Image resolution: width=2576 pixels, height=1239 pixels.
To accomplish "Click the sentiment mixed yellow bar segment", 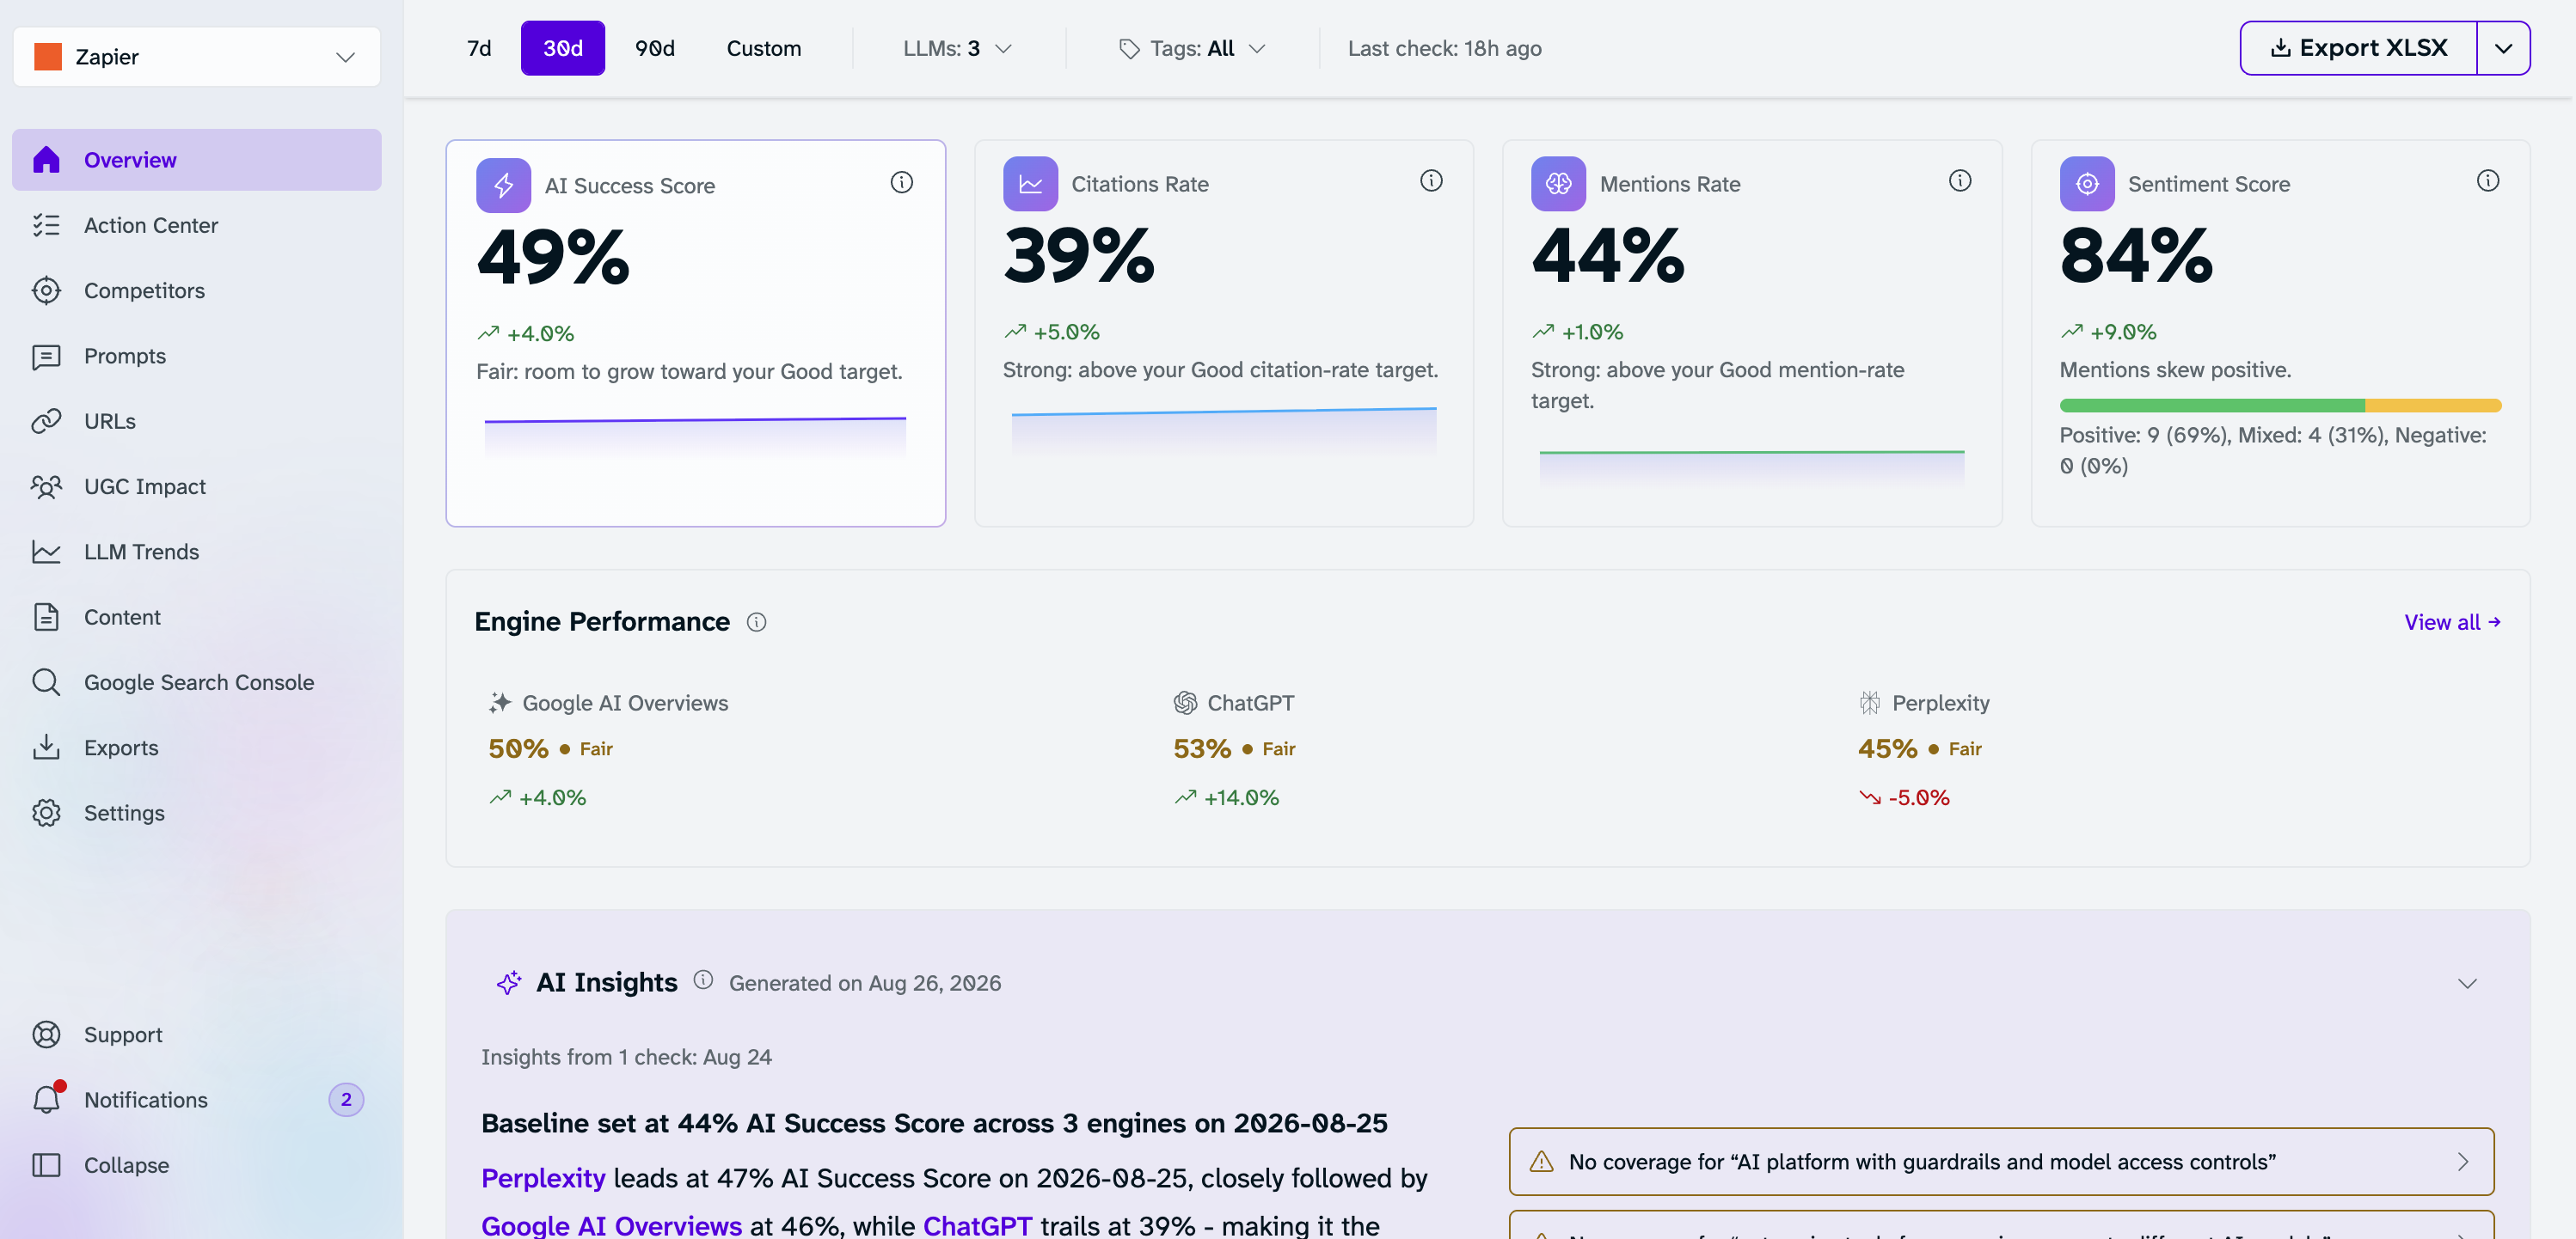I will (x=2433, y=406).
